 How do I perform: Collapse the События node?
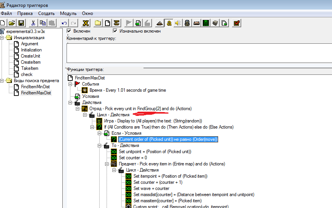pyautogui.click(x=70, y=84)
